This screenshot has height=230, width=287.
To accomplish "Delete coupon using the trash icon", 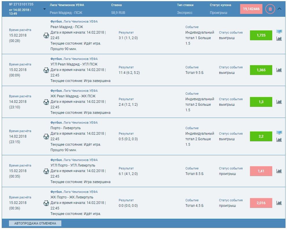I will [x=270, y=9].
